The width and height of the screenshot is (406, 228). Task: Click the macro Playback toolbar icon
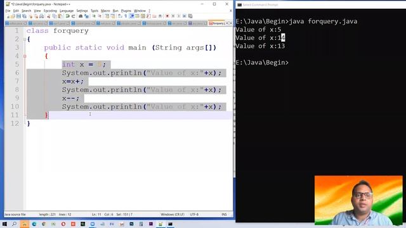(179, 16)
